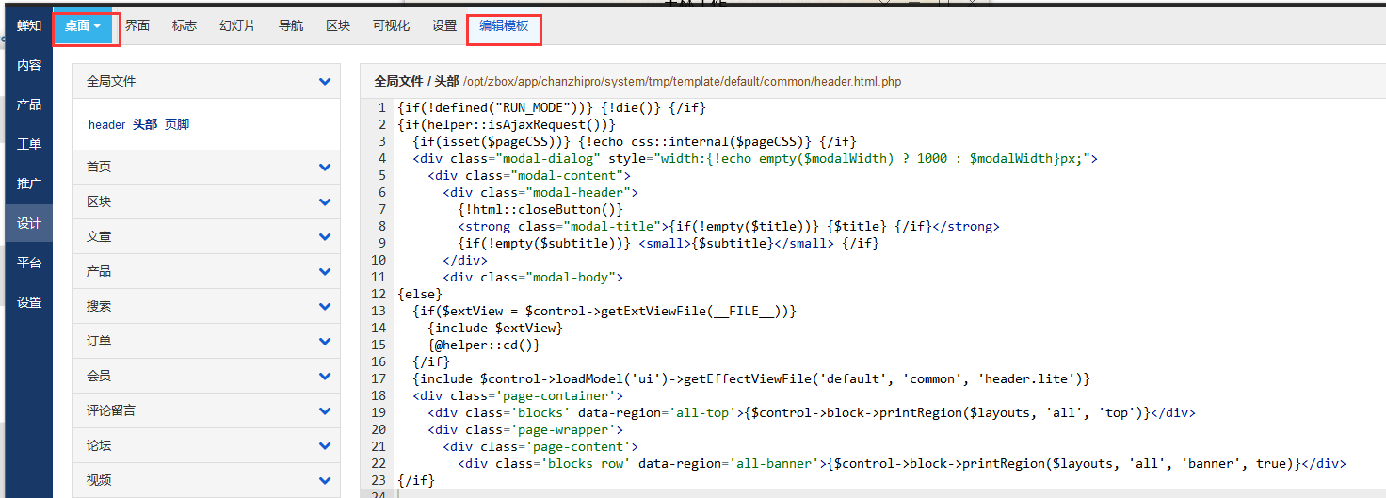
Task: Click line 22 all-banner blocks row code
Action: 902,463
